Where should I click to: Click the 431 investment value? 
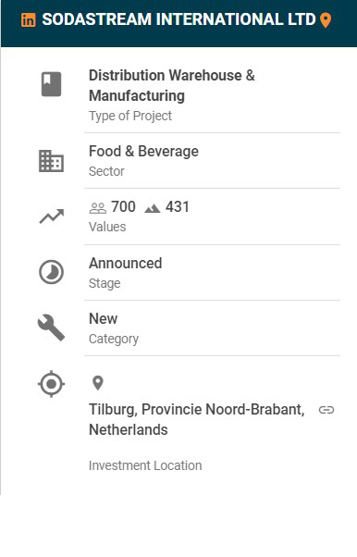[178, 206]
